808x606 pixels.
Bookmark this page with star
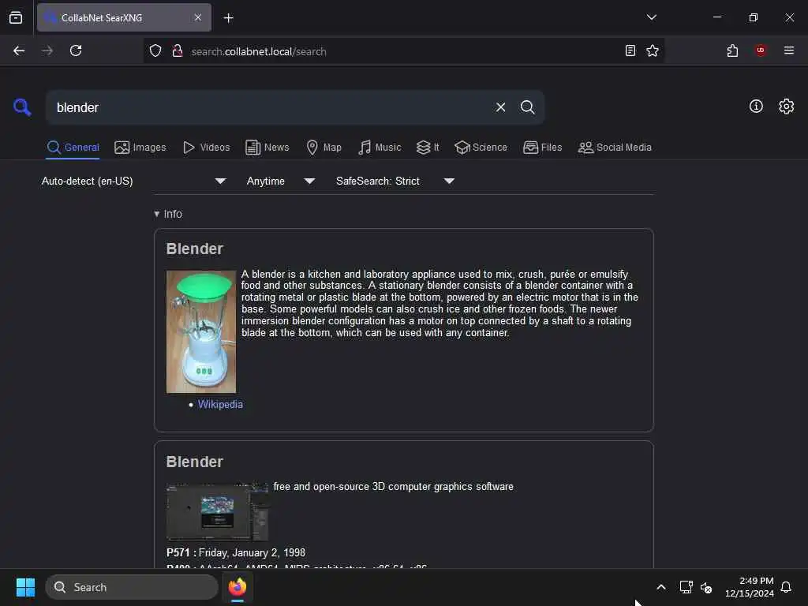[653, 50]
